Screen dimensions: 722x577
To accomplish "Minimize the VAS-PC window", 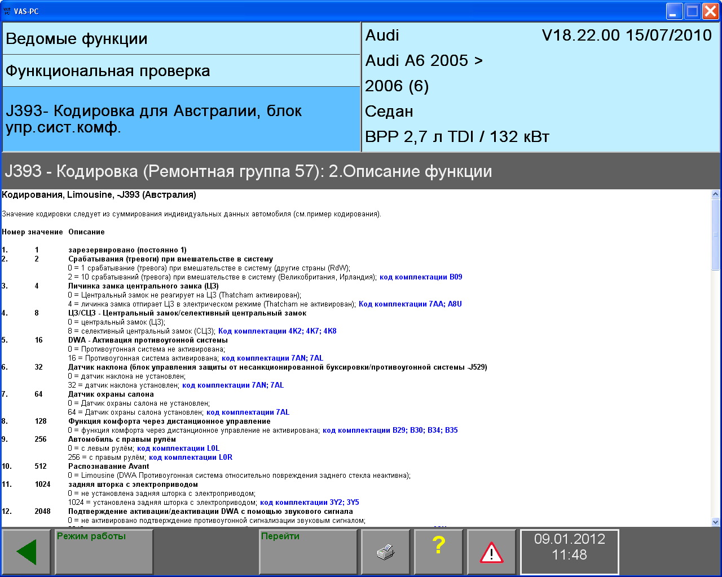I will (674, 11).
